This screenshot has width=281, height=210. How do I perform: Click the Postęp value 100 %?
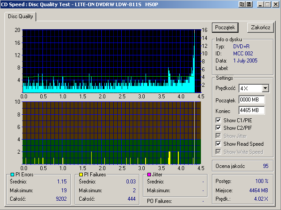click(262, 181)
